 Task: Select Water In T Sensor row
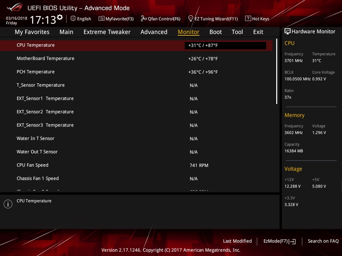point(136,138)
